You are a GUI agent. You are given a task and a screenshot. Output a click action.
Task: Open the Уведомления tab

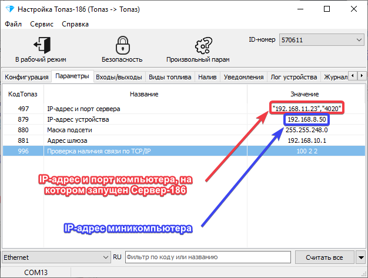(x=243, y=77)
